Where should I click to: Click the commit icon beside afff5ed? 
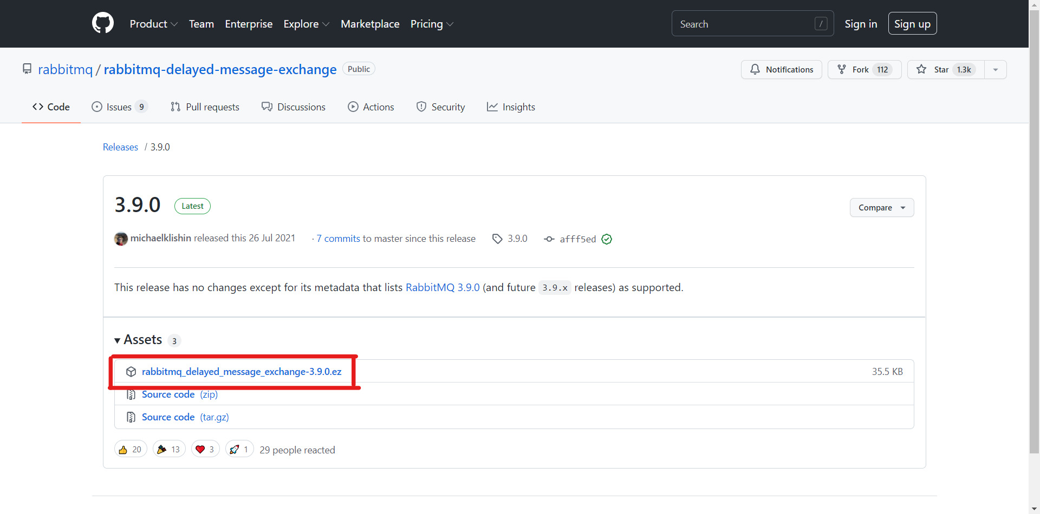549,239
